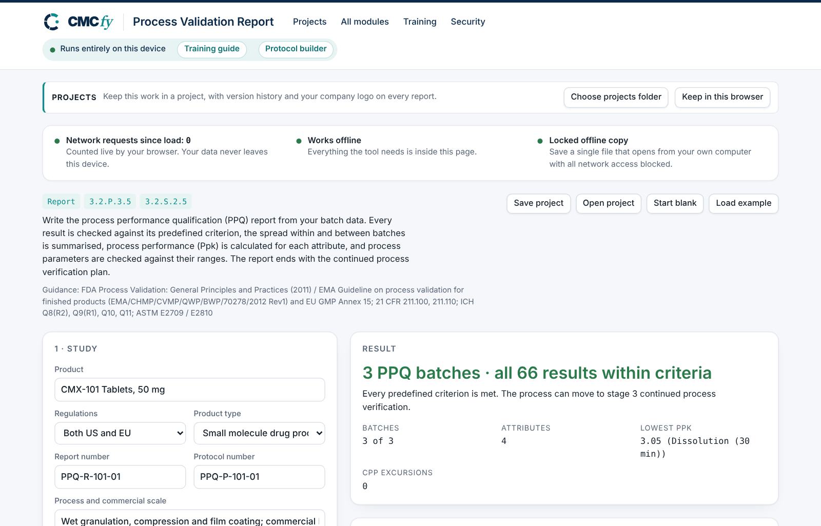Click the Open project button
The image size is (821, 526).
pos(609,203)
